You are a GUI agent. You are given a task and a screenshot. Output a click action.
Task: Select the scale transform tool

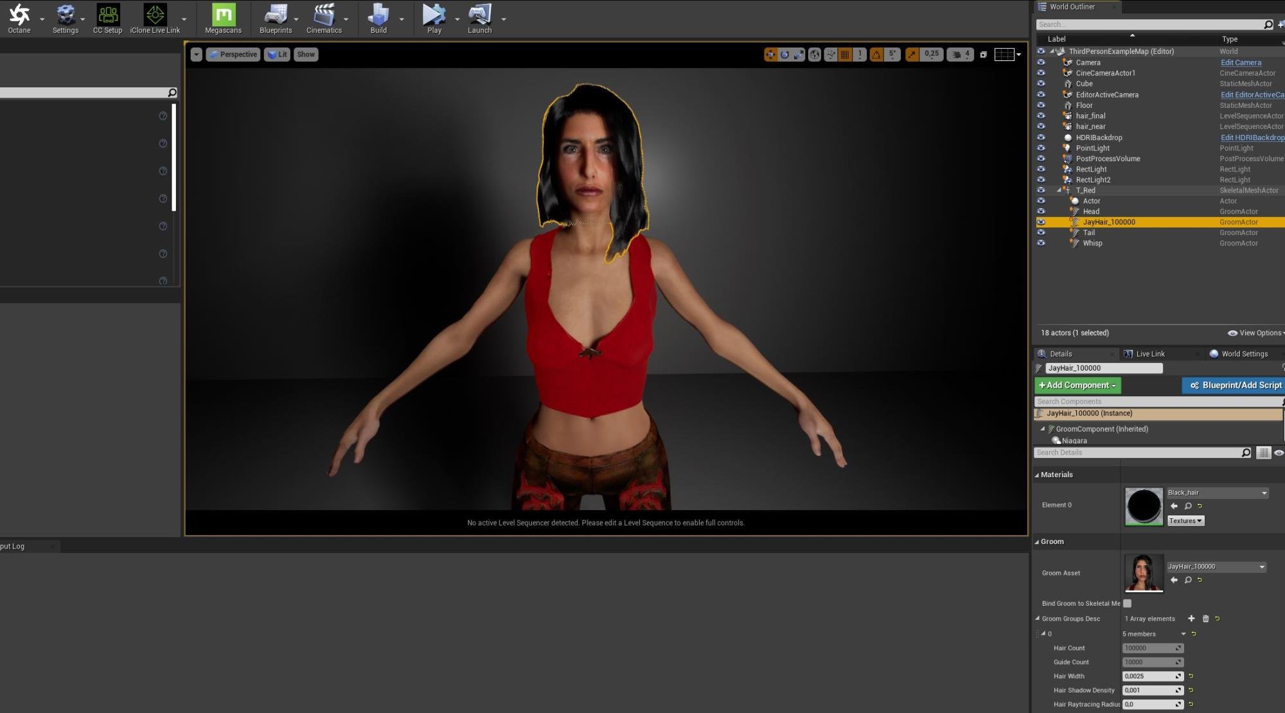pos(799,55)
